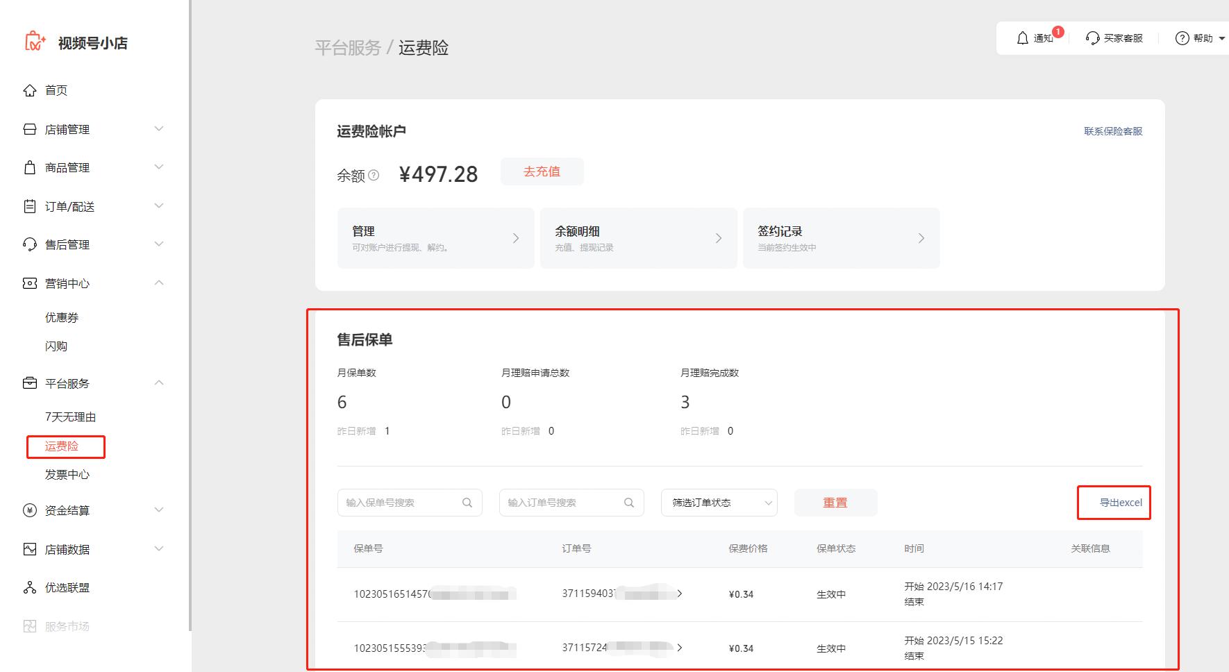The image size is (1229, 672).
Task: Click the 售后管理 headset icon
Action: 28,244
